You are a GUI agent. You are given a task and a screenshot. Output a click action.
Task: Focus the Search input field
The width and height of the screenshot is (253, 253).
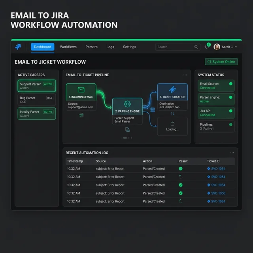tap(177, 47)
